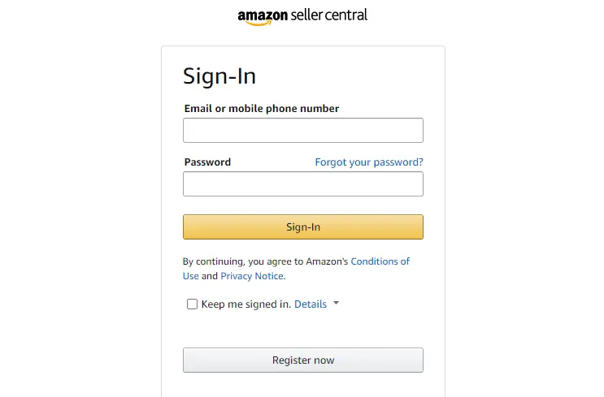Click the 'Keep me signed in.' label text
The image size is (604, 397).
(246, 304)
